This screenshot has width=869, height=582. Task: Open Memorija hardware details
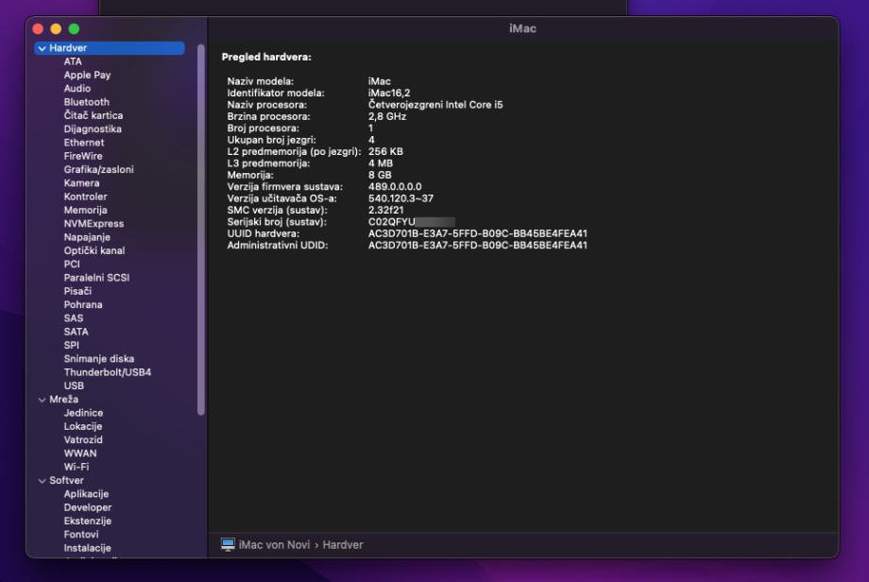[x=85, y=210]
